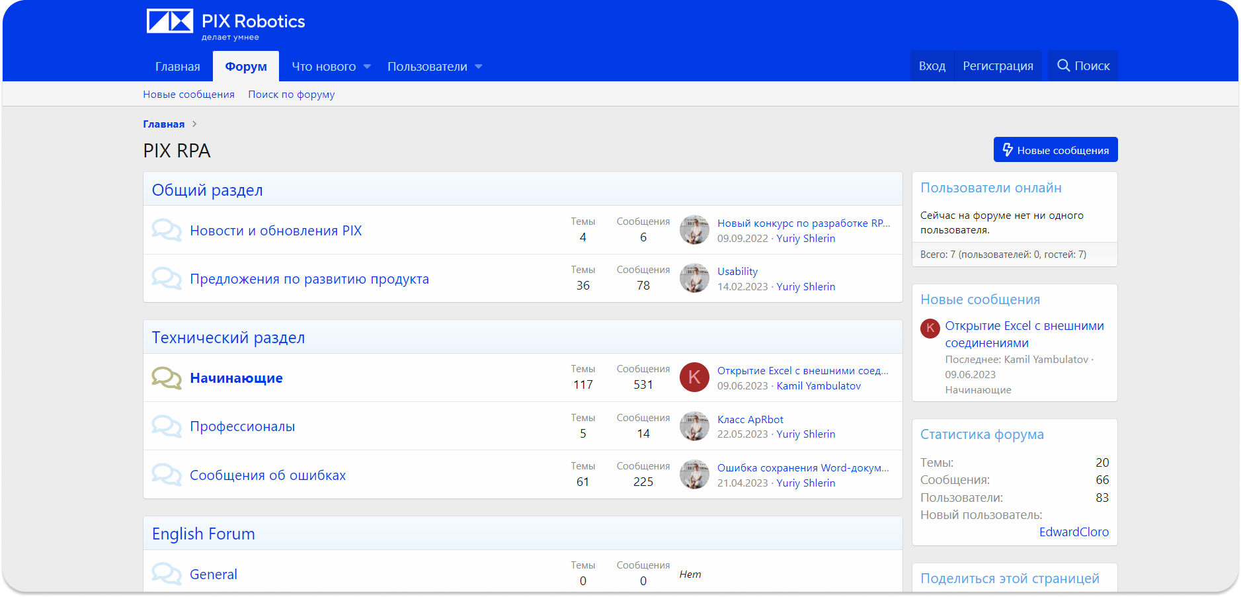
Task: Click the speech bubble icon beside Начинающие
Action: (166, 378)
